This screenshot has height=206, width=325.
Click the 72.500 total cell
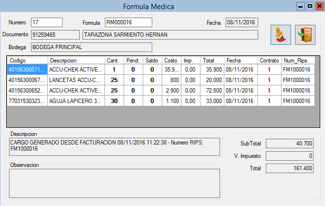(x=212, y=90)
